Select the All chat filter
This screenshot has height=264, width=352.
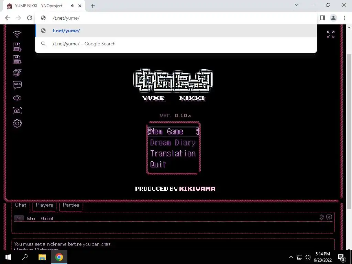pos(19,218)
